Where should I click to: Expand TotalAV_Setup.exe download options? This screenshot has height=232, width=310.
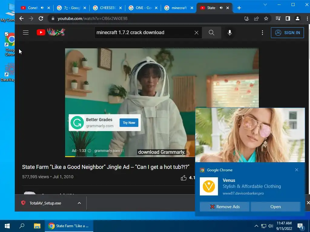[x=79, y=203]
